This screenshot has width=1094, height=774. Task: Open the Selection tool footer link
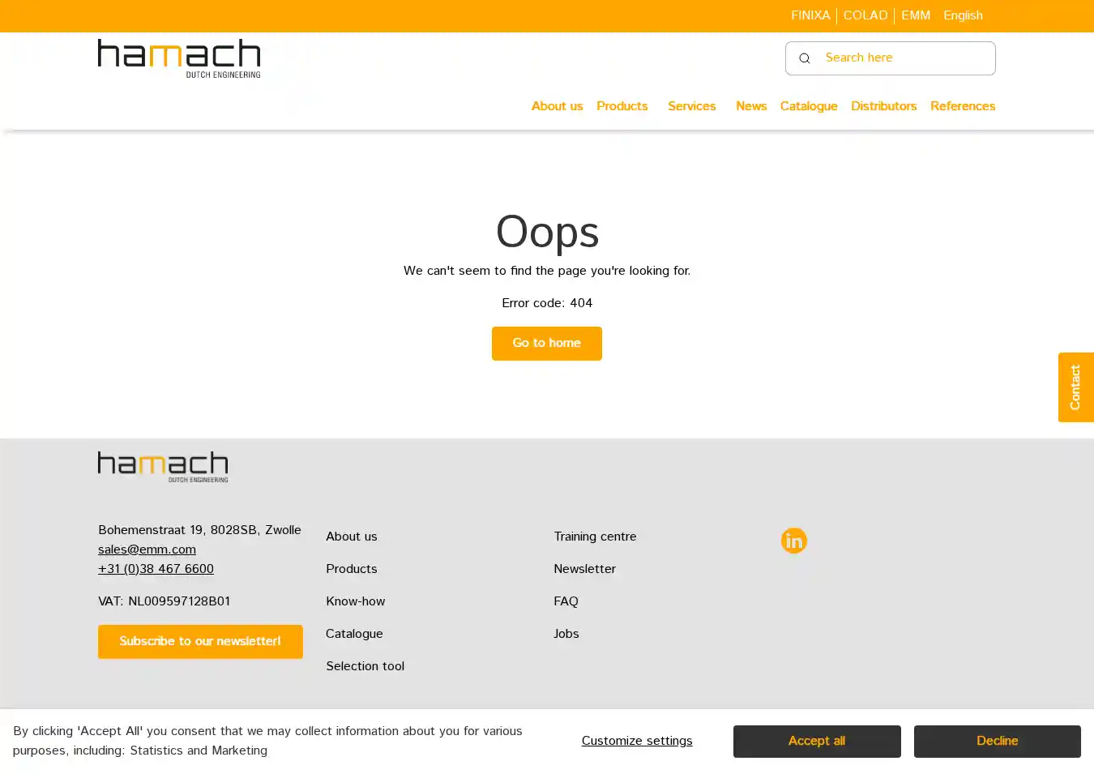(365, 666)
